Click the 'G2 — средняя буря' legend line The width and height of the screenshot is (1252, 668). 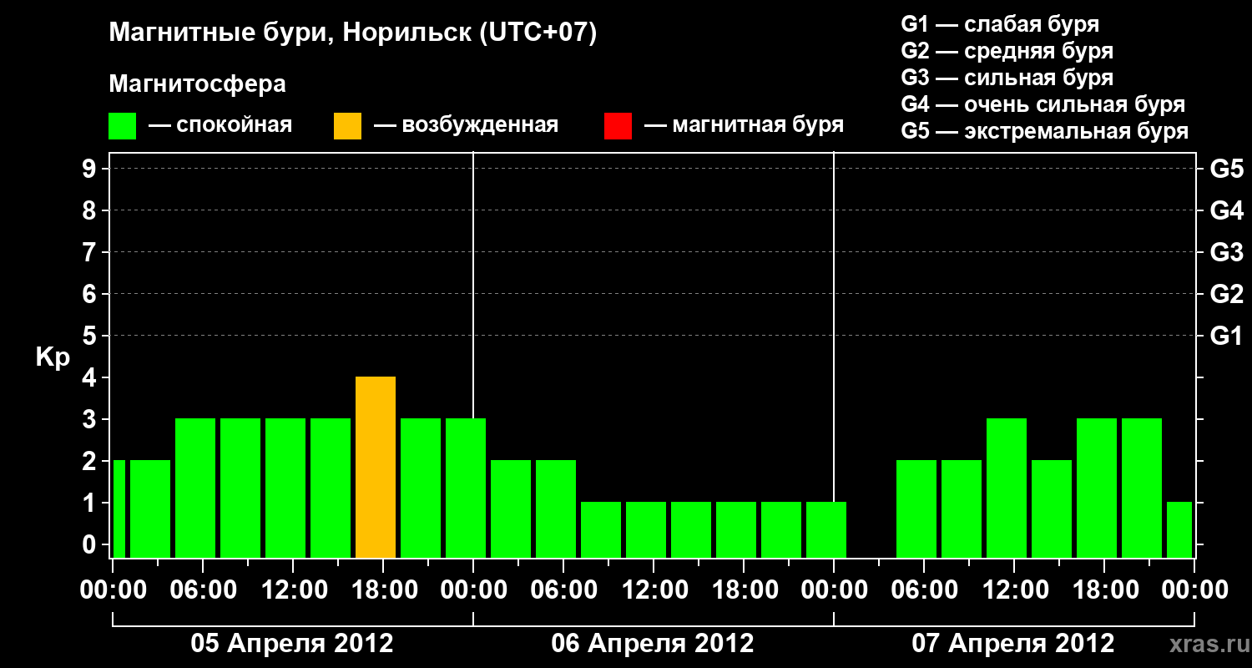1007,51
